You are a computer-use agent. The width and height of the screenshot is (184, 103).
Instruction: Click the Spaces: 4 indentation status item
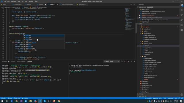click(x=155, y=98)
